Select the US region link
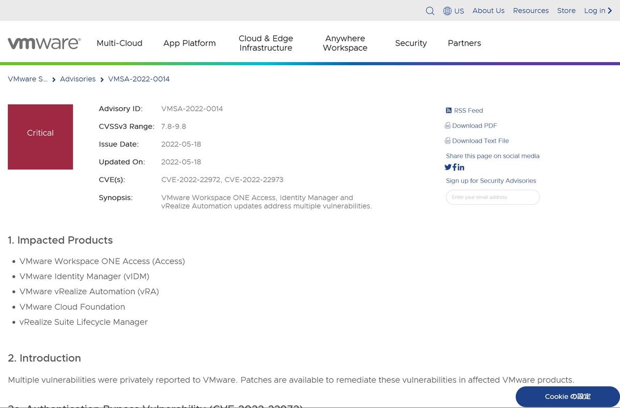 tap(459, 11)
